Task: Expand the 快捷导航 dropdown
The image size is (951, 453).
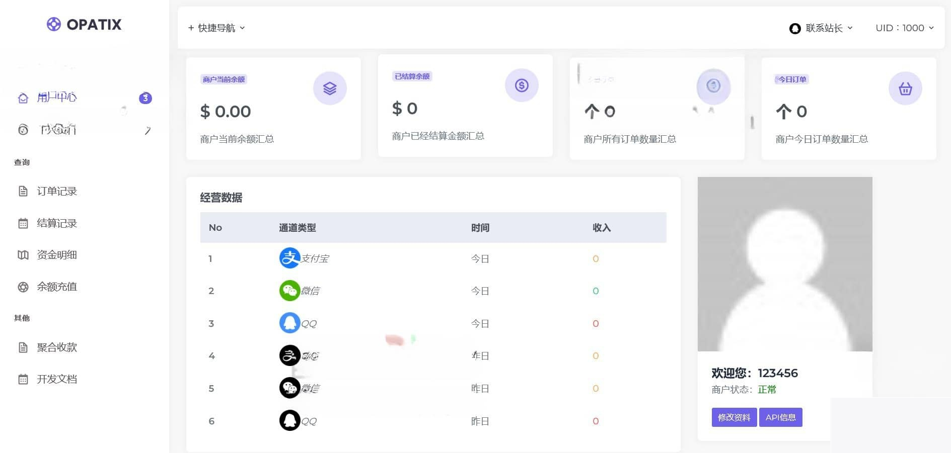Action: pyautogui.click(x=216, y=28)
